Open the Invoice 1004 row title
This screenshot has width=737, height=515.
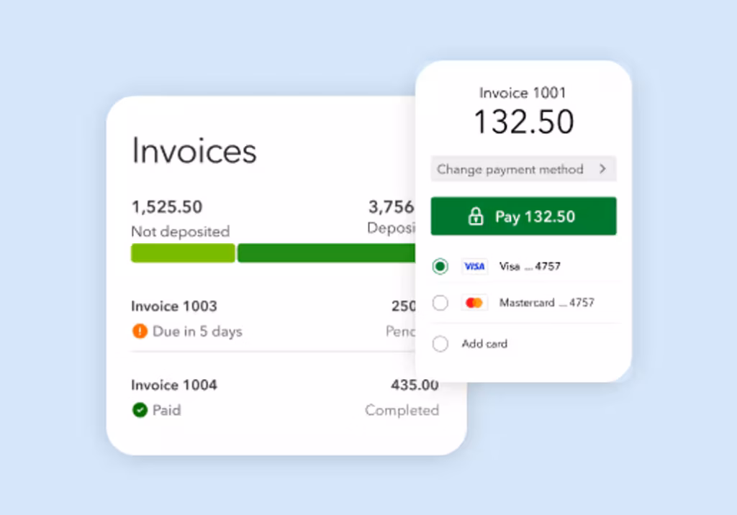pos(174,386)
